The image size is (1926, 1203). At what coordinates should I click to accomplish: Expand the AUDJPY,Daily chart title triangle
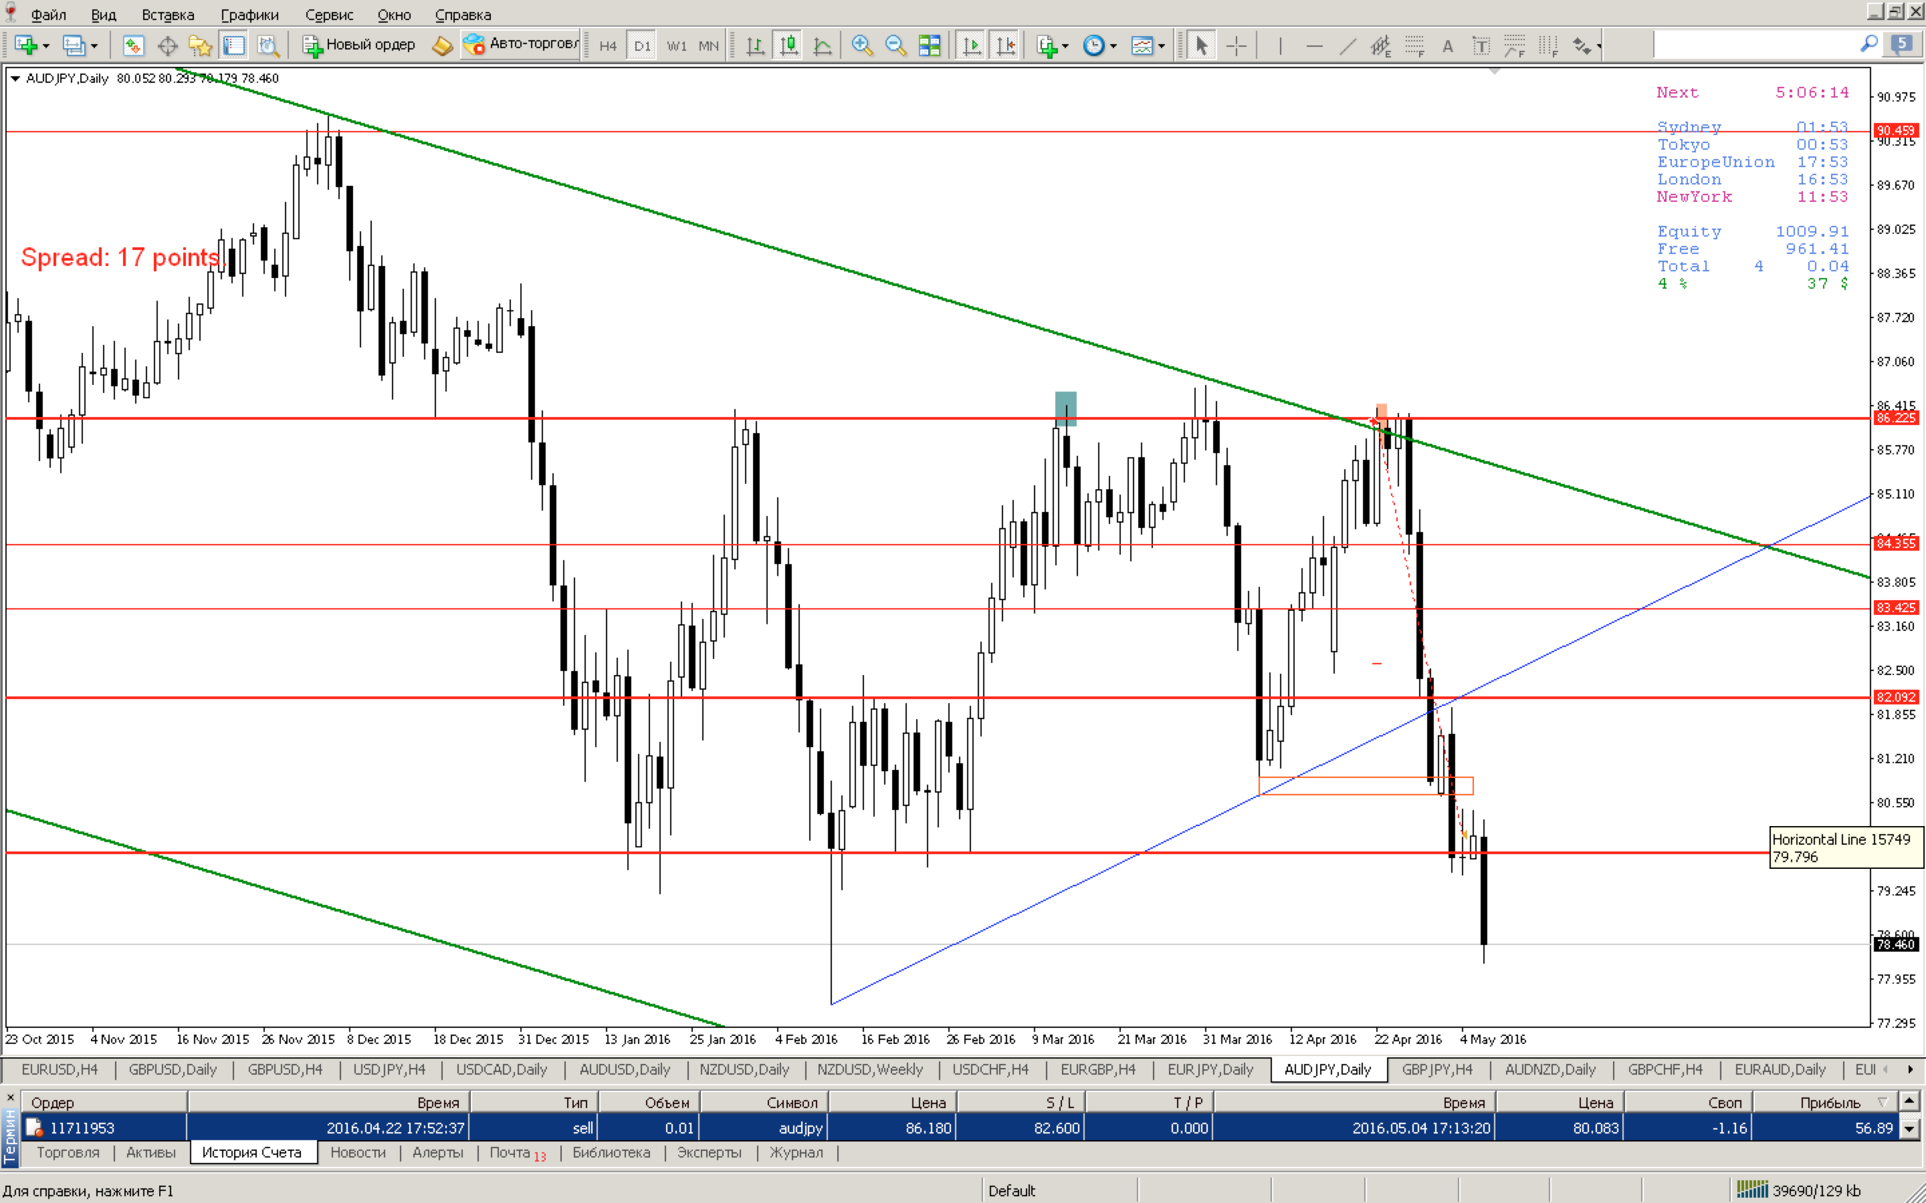point(14,78)
